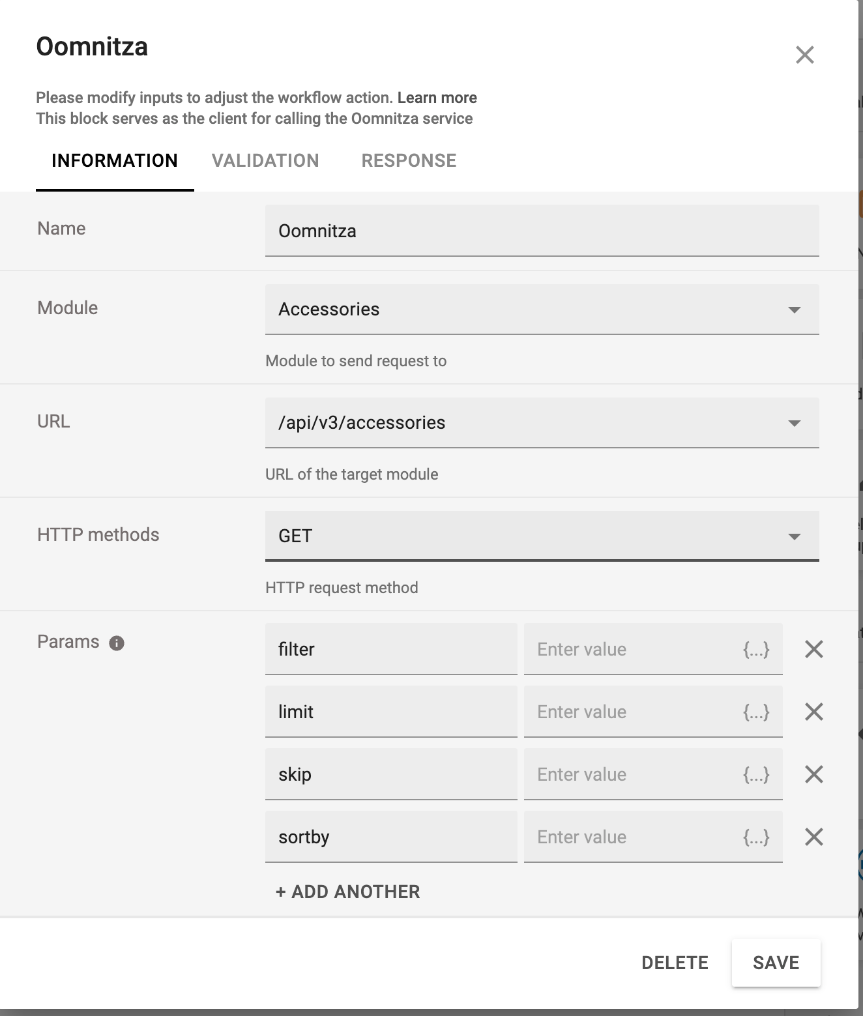Expand the URL dropdown
863x1016 pixels.
(x=542, y=423)
